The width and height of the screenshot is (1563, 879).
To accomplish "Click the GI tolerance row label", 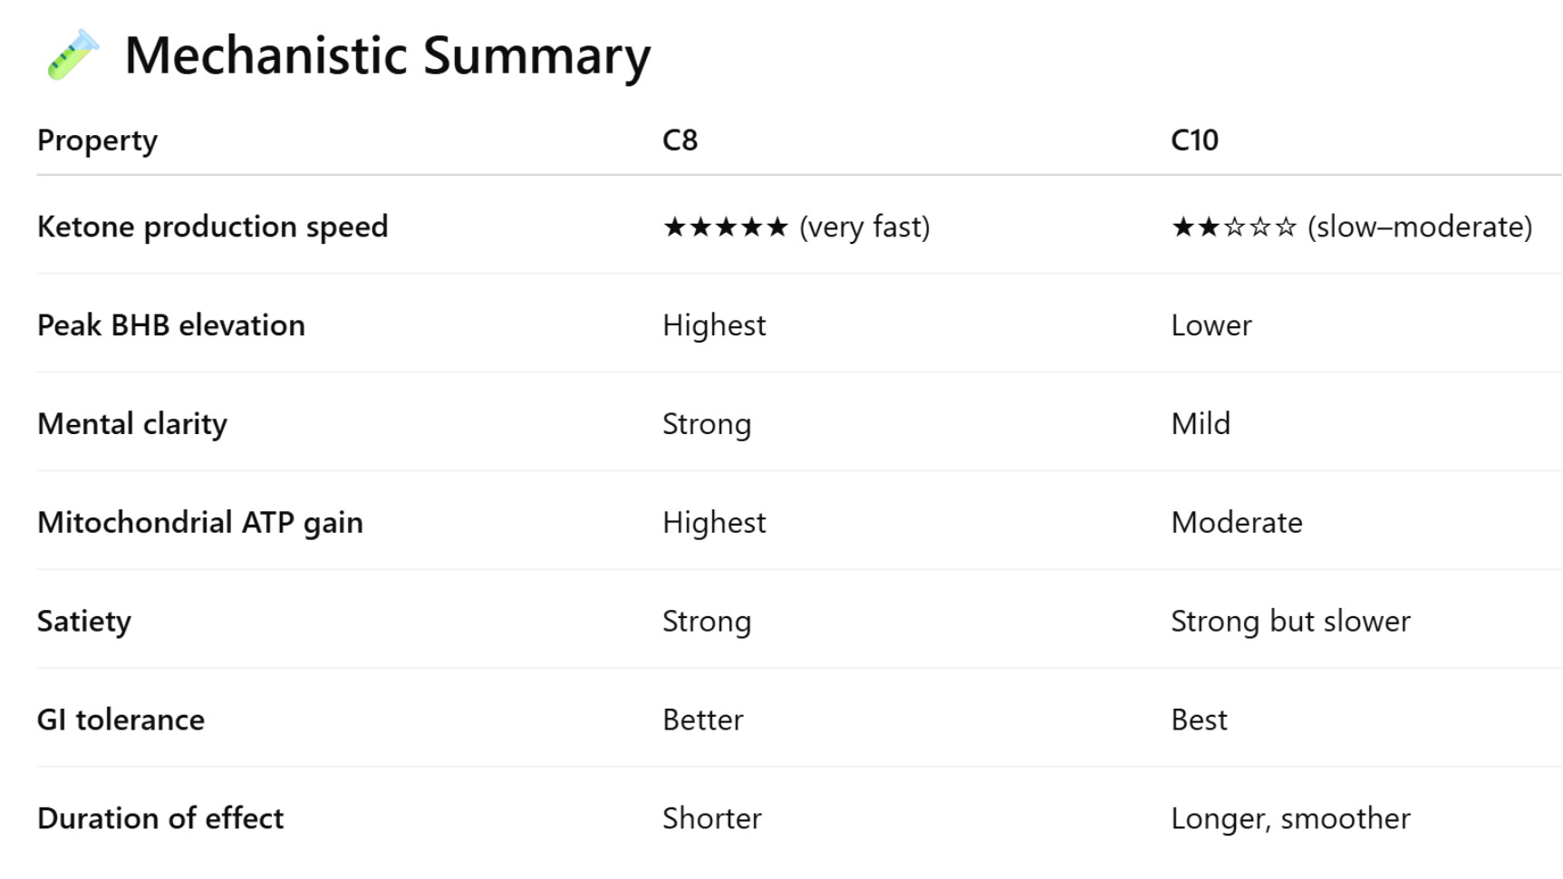I will pos(121,720).
